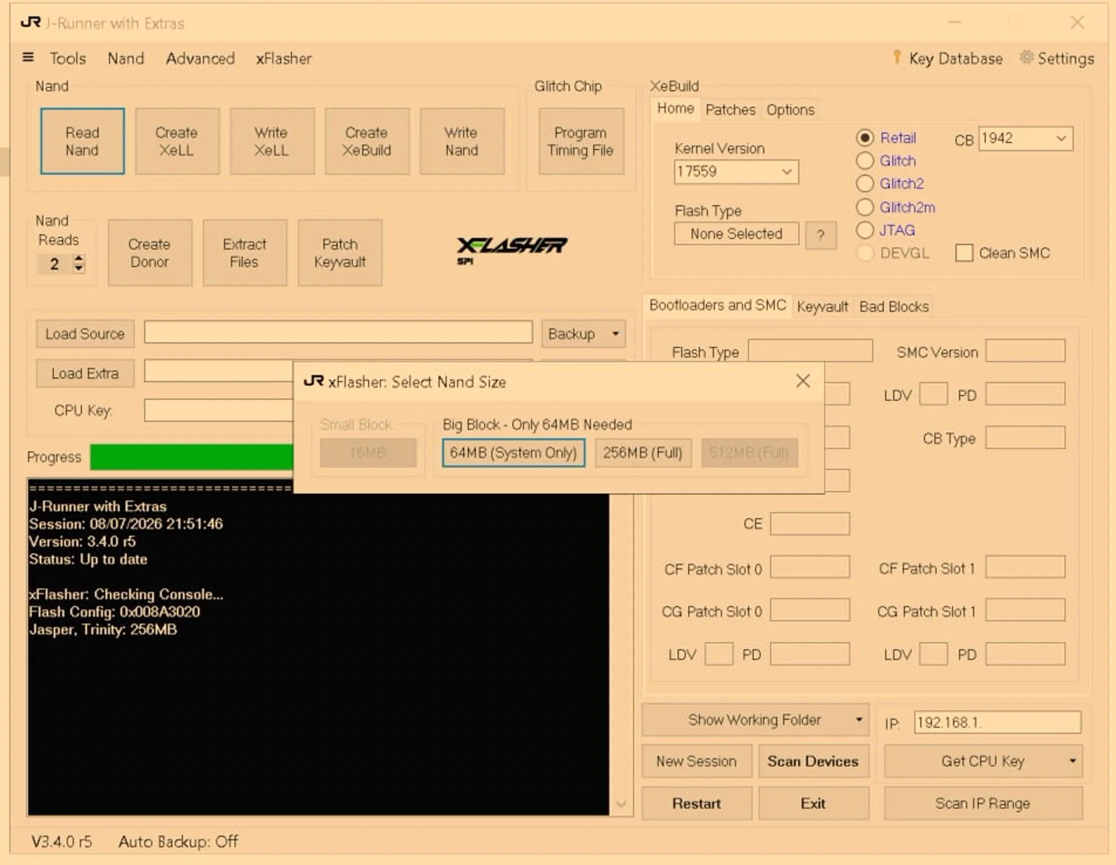The image size is (1116, 865).
Task: Click the Scan Devices button
Action: (x=813, y=761)
